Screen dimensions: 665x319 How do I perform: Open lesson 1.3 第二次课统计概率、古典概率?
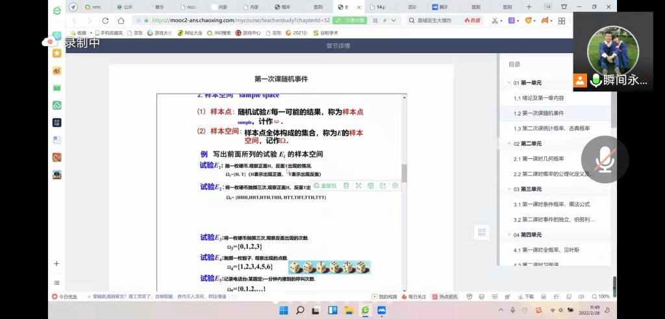pos(552,128)
